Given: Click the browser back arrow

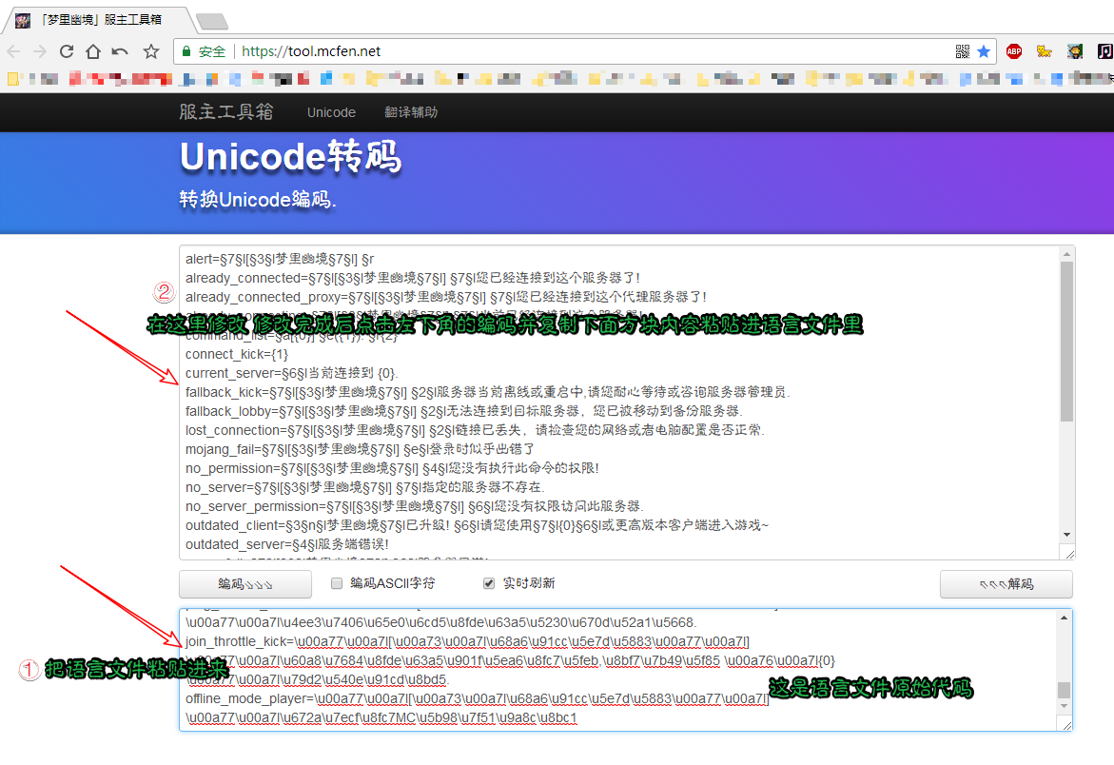Looking at the screenshot, I should click(x=13, y=51).
